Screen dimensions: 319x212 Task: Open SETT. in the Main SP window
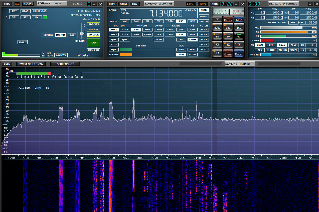coord(7,64)
